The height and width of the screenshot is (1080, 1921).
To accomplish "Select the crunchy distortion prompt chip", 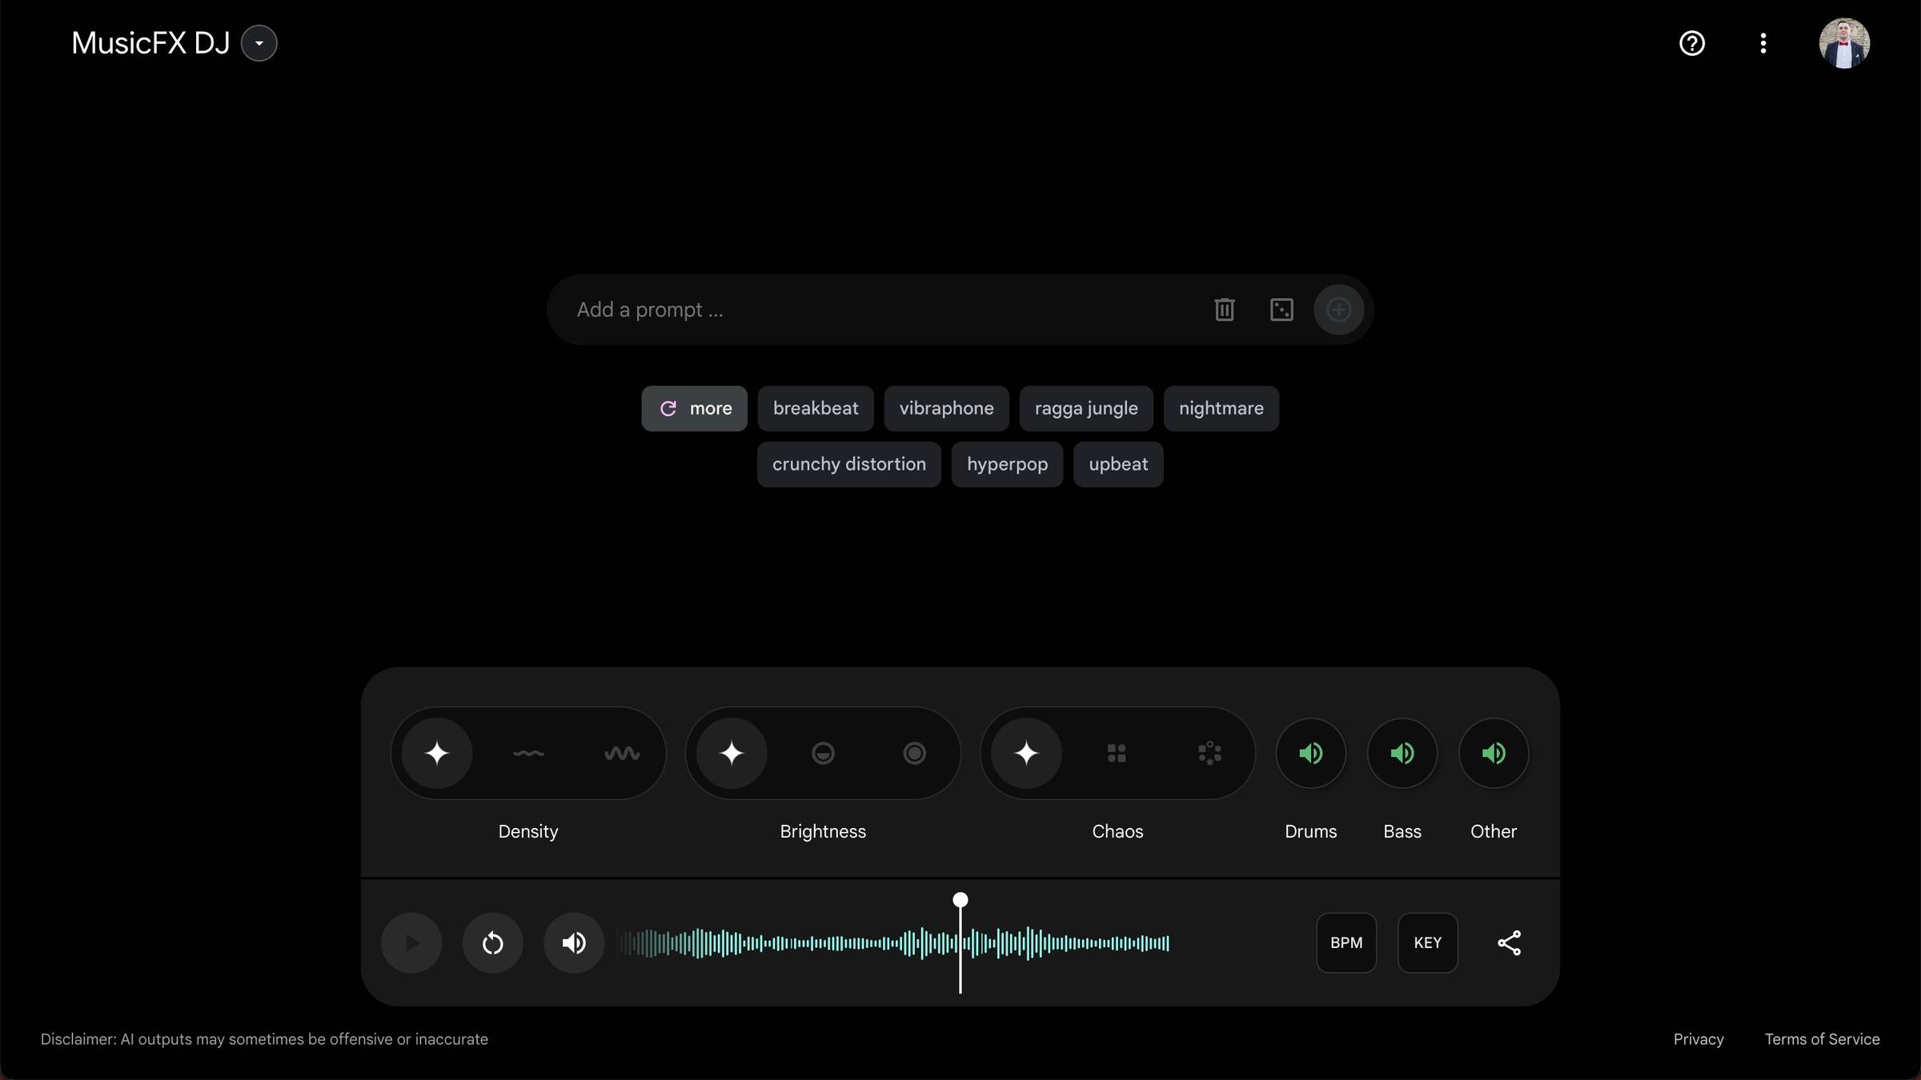I will point(848,465).
